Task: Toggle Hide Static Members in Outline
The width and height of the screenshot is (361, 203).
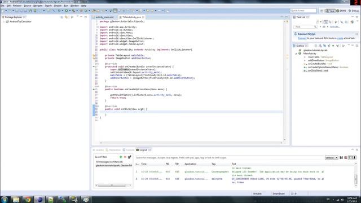Action: (329, 46)
